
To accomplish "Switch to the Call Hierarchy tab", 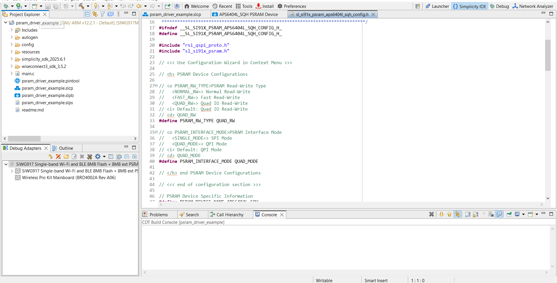I will (x=229, y=214).
